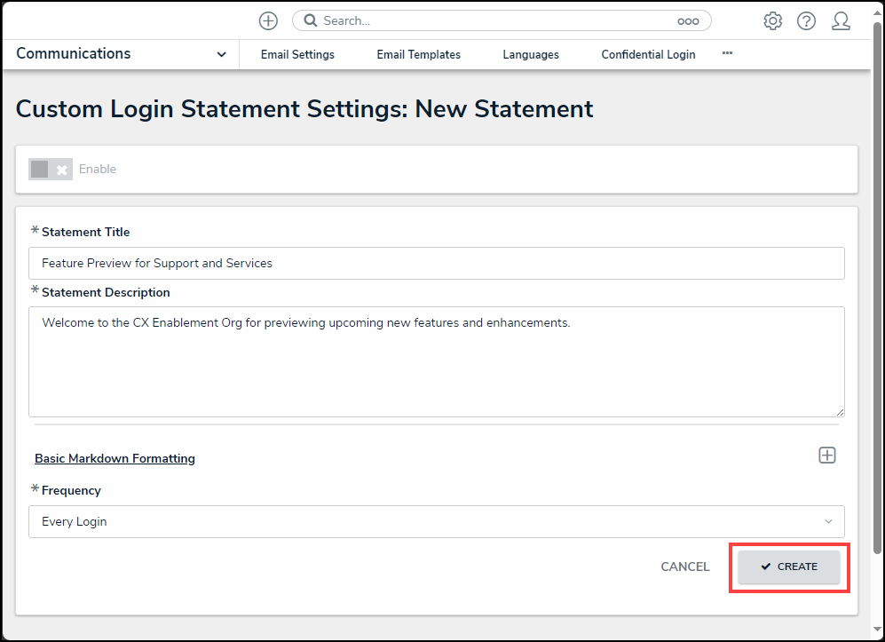Viewport: 885px width, 642px height.
Task: Click the Basic Markdown Formatting link
Action: click(115, 458)
